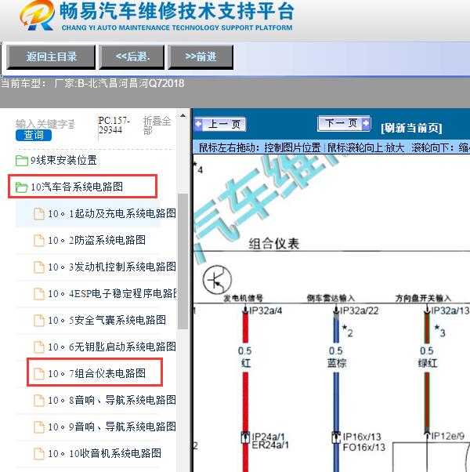Click the 组合仪表 label in the diagram

[274, 244]
